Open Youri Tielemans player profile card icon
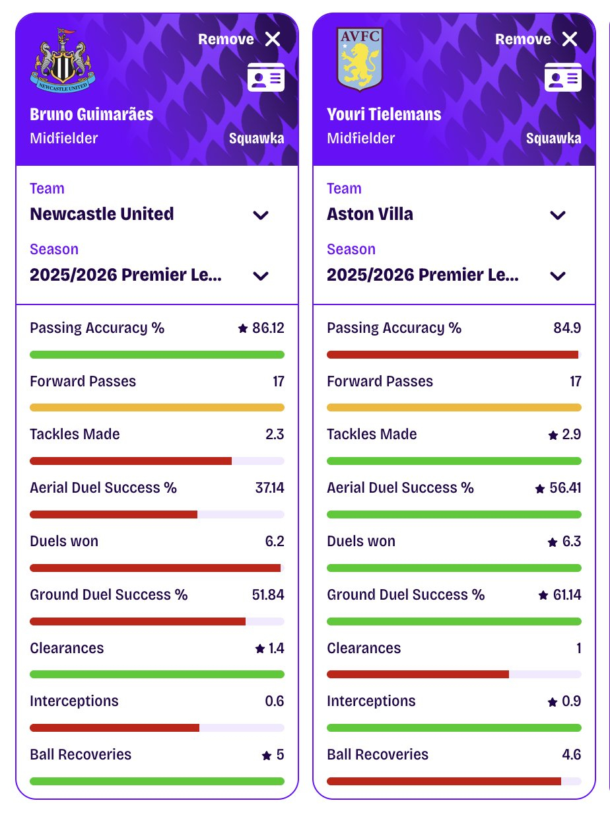Image resolution: width=610 pixels, height=815 pixels. point(563,77)
